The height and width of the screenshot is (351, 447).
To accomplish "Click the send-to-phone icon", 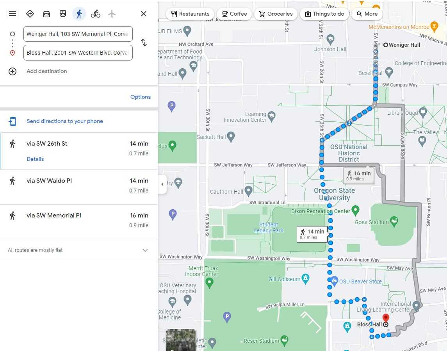I will (12, 121).
